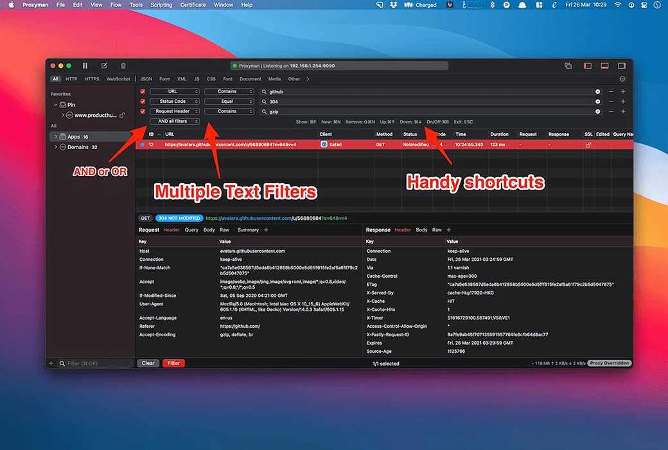Open the Request Header filter type dropdown
This screenshot has width=668, height=450.
tap(175, 111)
